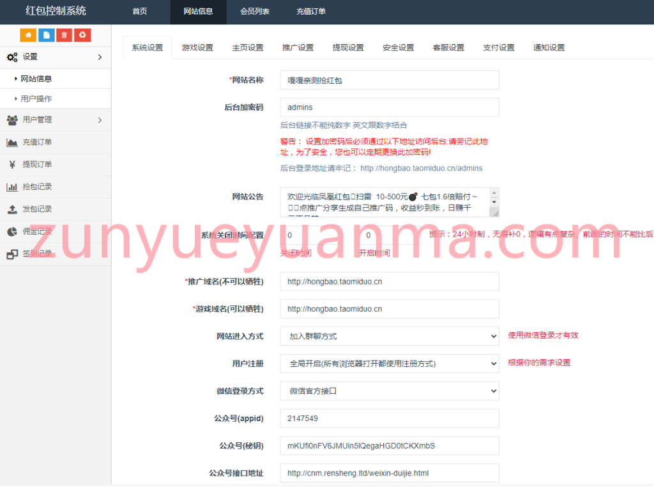
Task: Click the area chart icon beside 充值订单
Action: point(12,143)
